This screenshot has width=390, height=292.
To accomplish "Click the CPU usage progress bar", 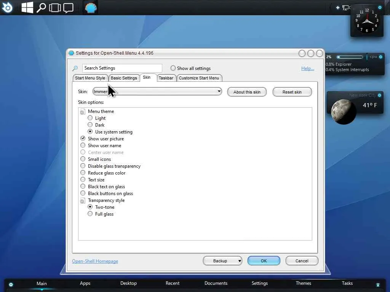I will [350, 57].
